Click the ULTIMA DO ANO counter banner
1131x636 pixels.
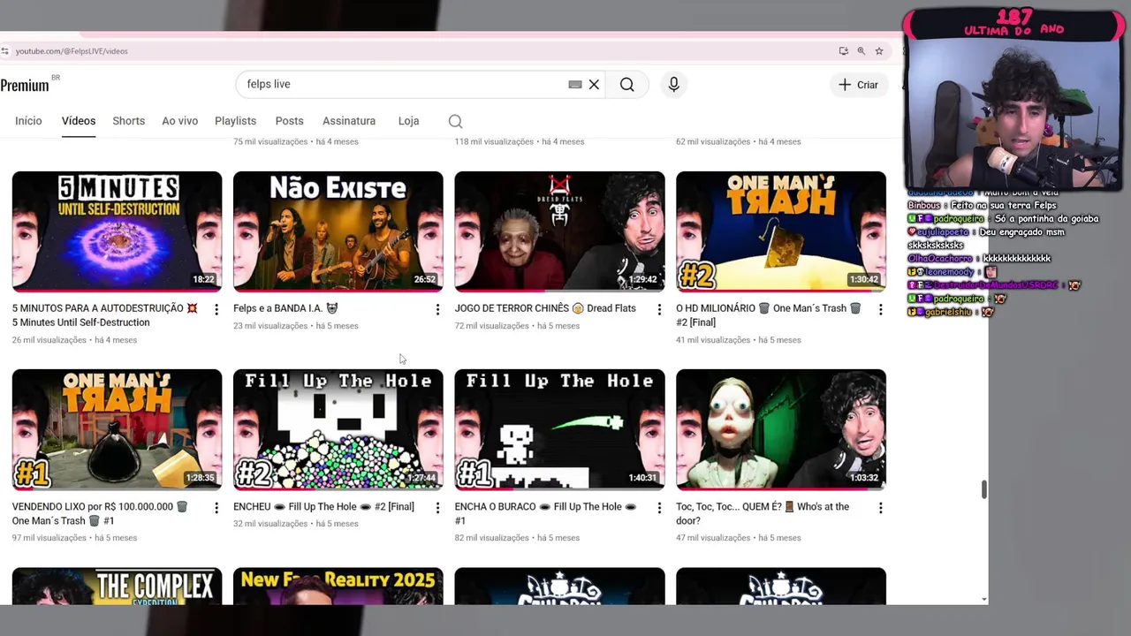coord(1013,23)
